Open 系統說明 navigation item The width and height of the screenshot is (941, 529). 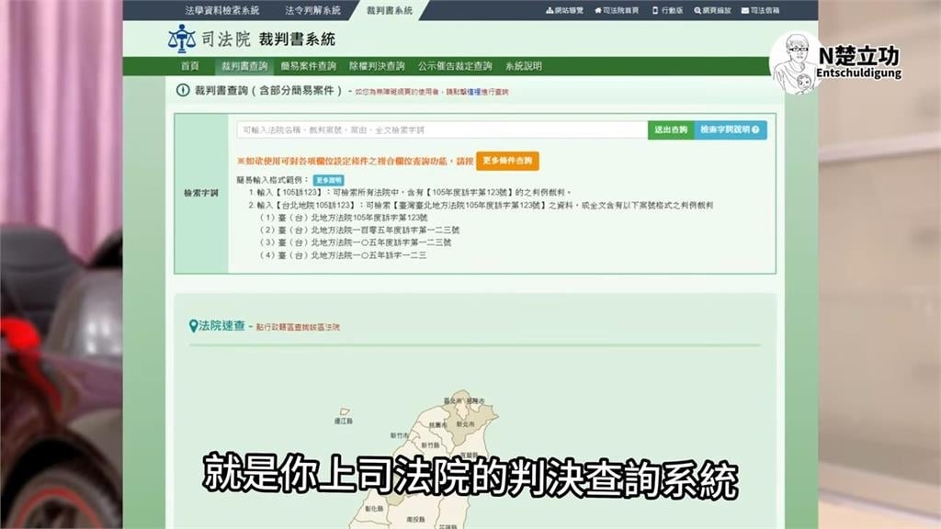pos(523,66)
